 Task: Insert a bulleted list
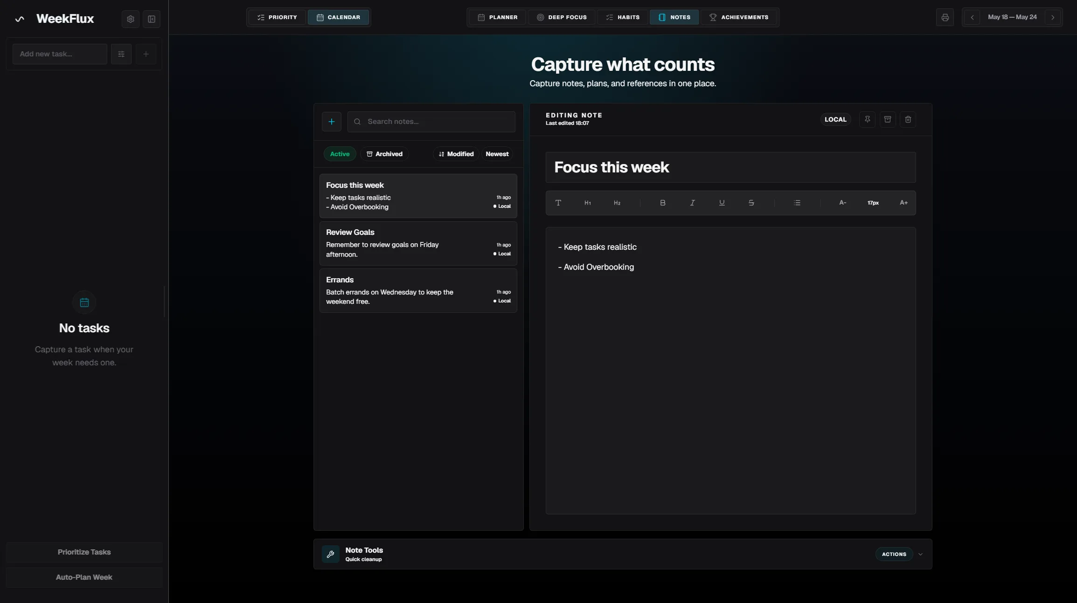pyautogui.click(x=797, y=203)
